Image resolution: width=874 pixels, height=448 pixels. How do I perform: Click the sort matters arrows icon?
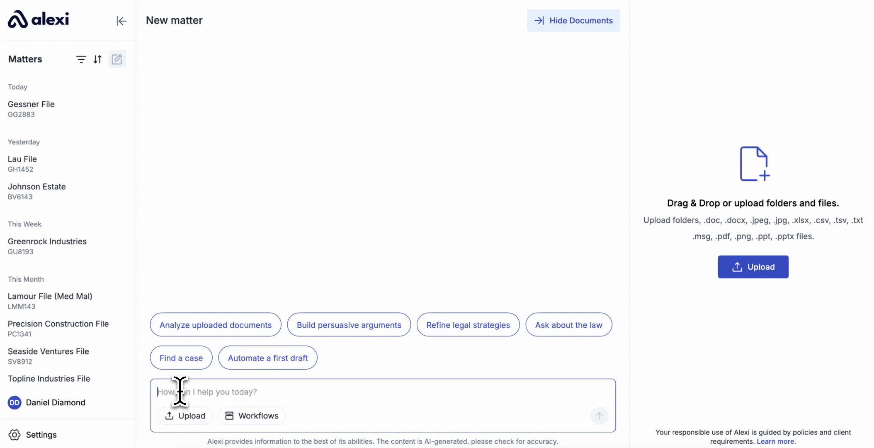pos(97,59)
